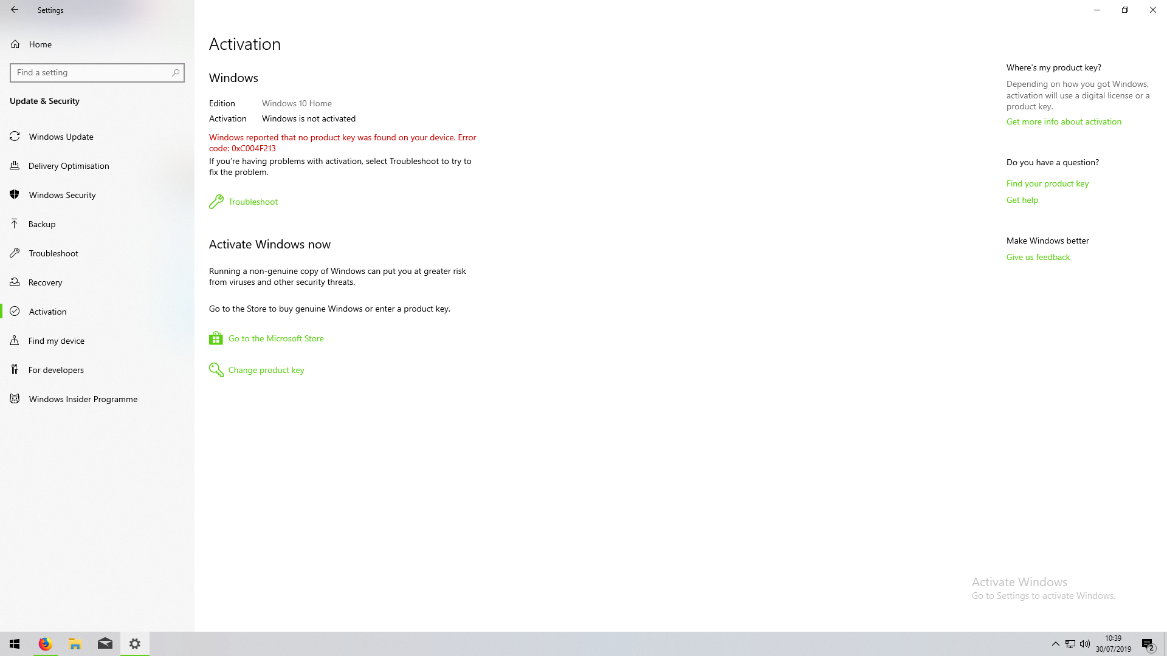Click the Windows Update sync icon
The height and width of the screenshot is (656, 1167).
coord(15,137)
